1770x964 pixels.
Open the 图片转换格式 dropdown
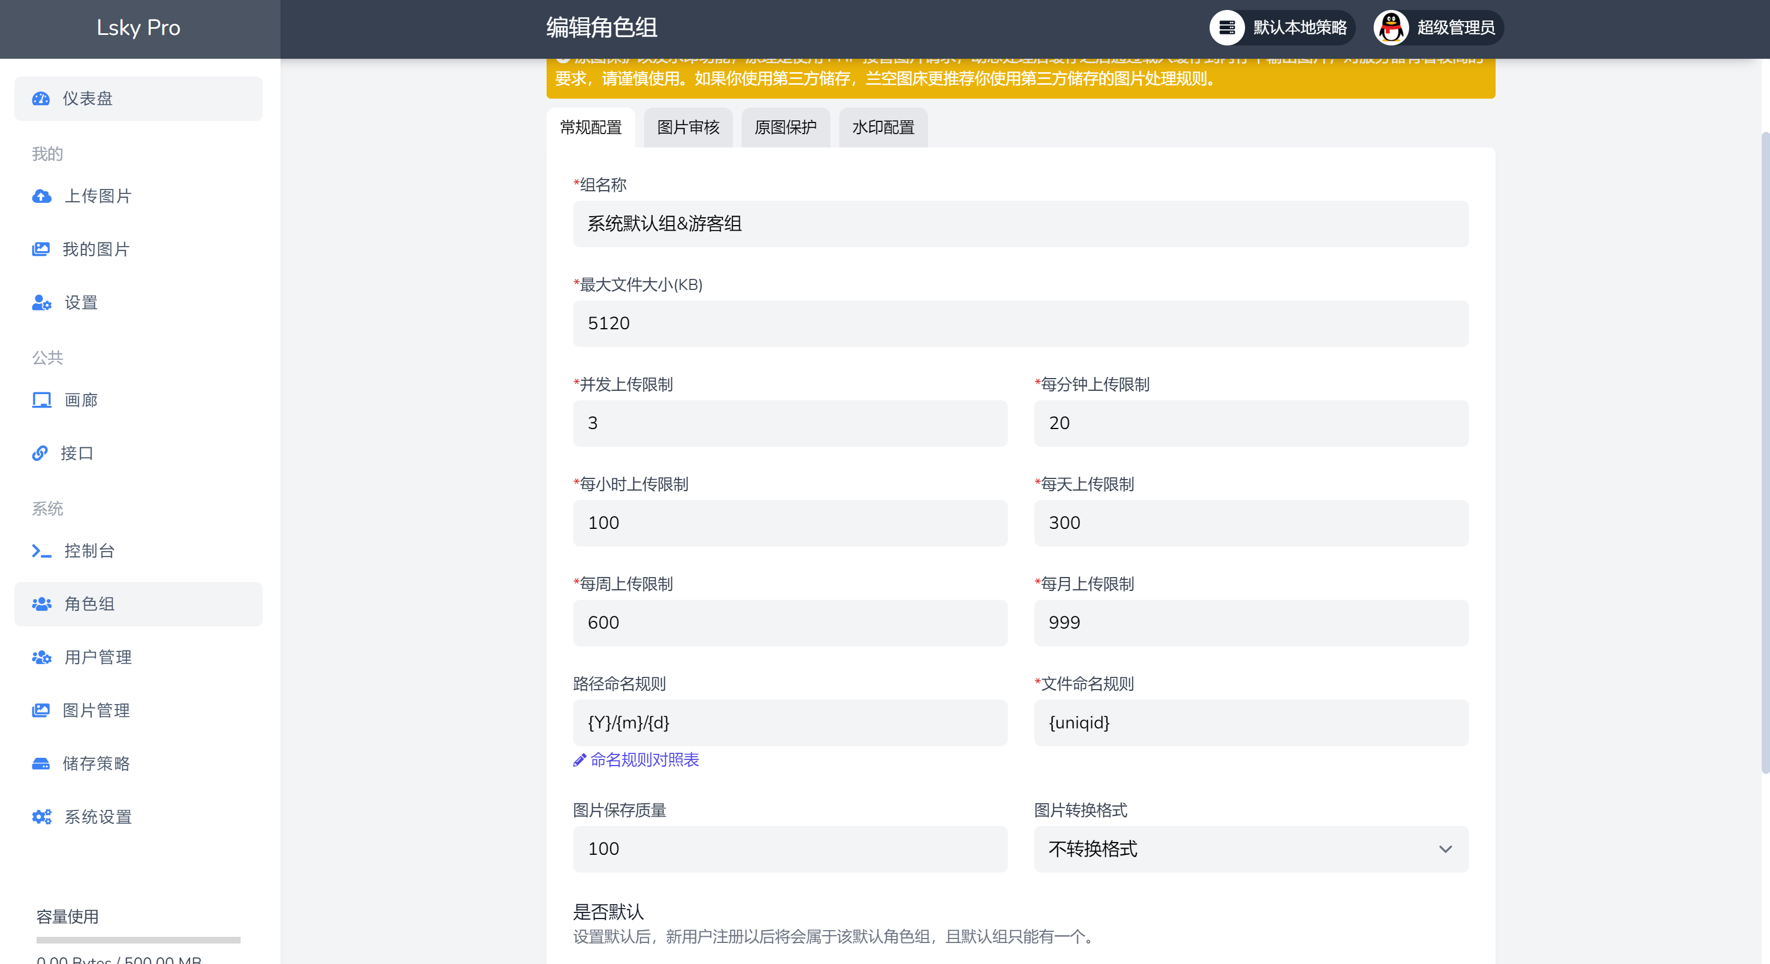[x=1250, y=849]
